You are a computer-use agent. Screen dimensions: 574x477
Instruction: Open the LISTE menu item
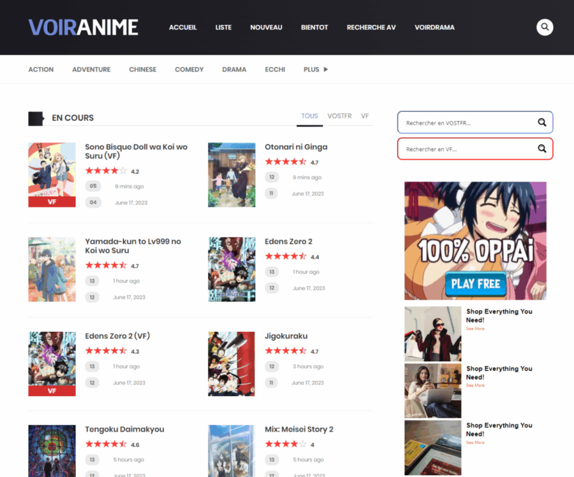223,27
